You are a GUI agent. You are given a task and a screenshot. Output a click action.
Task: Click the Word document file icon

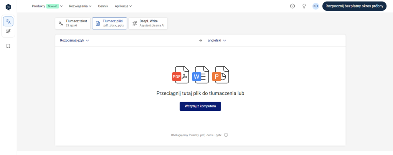click(x=200, y=75)
